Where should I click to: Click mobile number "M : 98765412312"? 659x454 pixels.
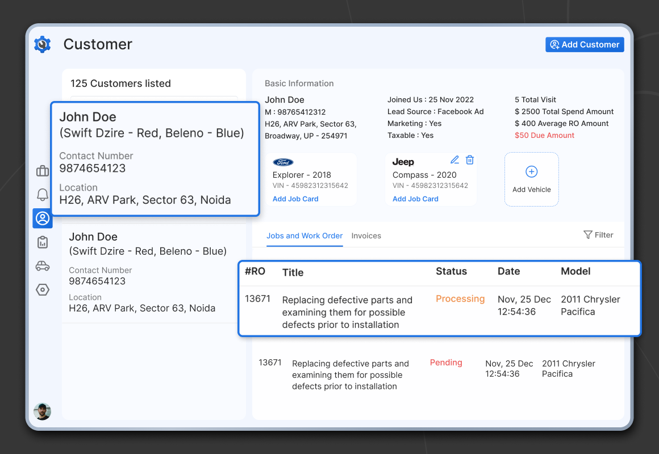(x=295, y=112)
